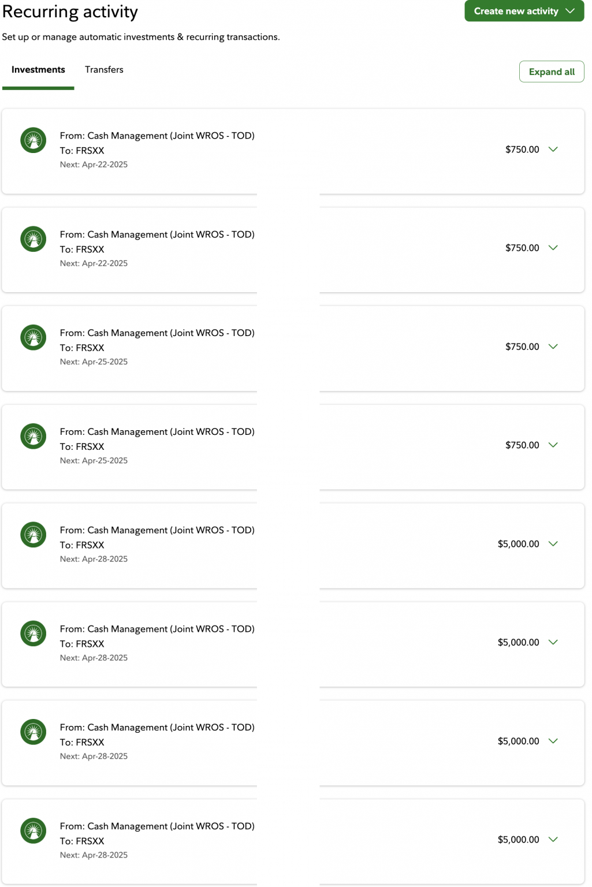Click the Expand all button
The image size is (592, 887).
552,72
